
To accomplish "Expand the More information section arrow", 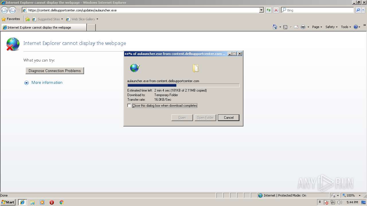I will tap(26, 83).
